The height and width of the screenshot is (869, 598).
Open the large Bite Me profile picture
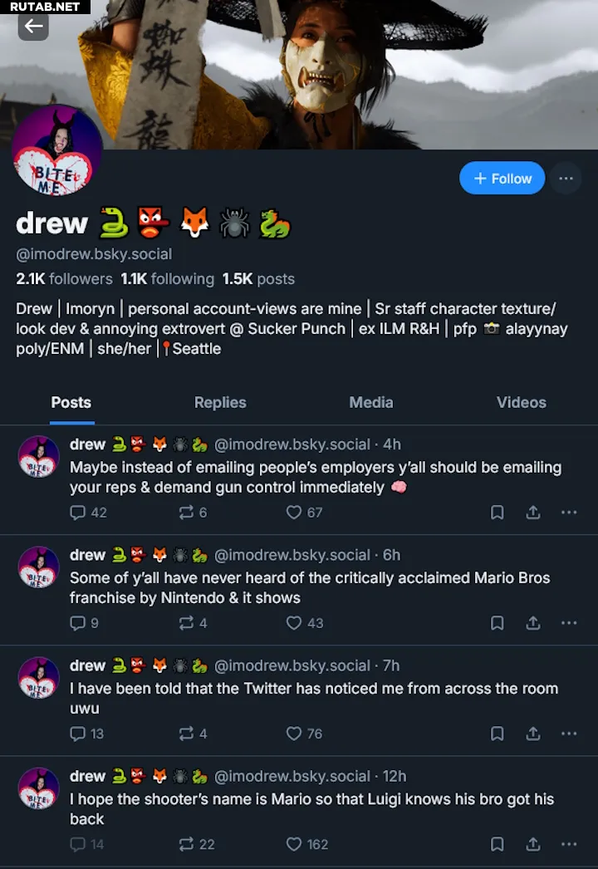[57, 150]
